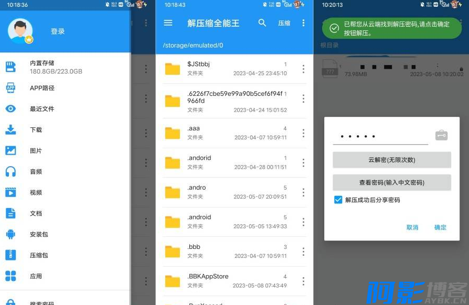Select the 最近文件 eye icon

point(11,108)
